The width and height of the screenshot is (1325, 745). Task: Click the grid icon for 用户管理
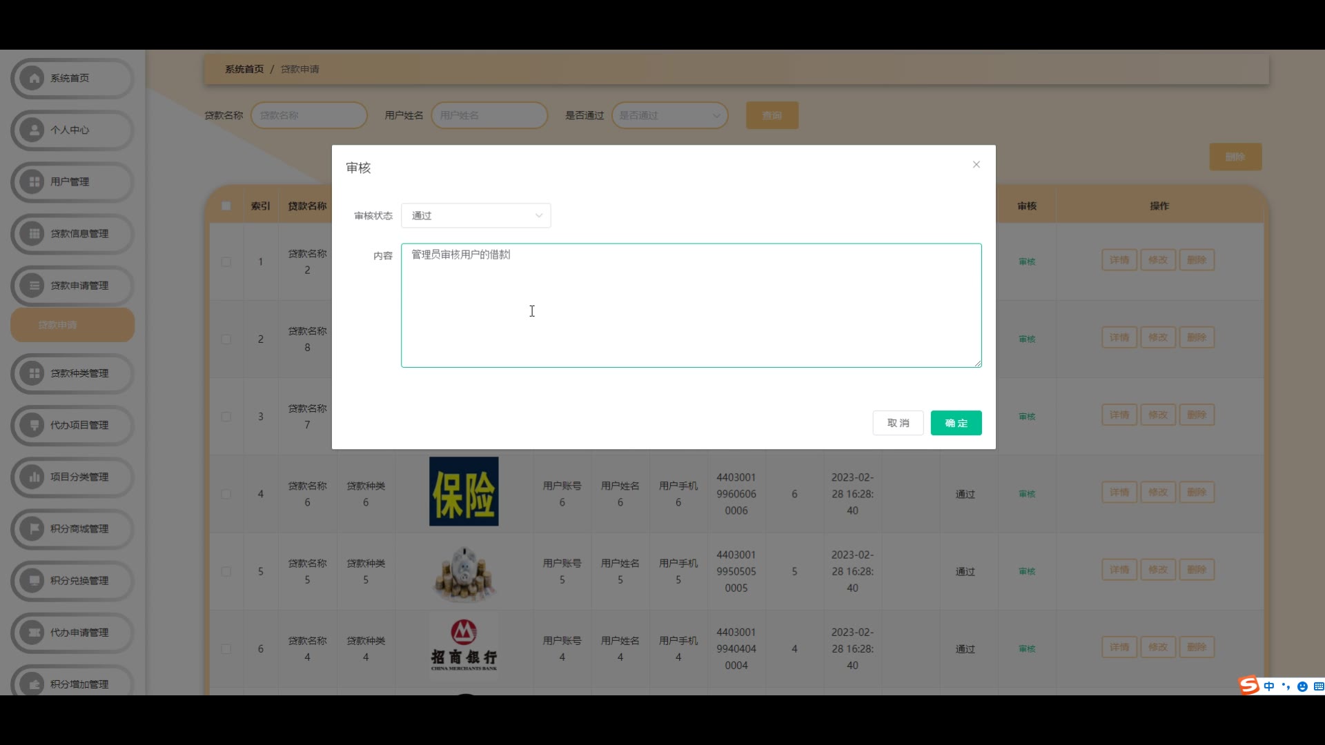point(32,181)
